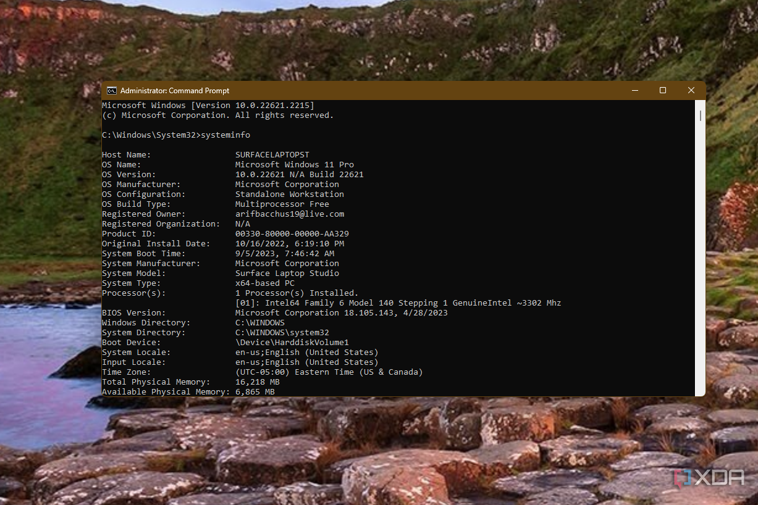This screenshot has width=758, height=505.
Task: Click the registered owner email address
Action: click(290, 214)
